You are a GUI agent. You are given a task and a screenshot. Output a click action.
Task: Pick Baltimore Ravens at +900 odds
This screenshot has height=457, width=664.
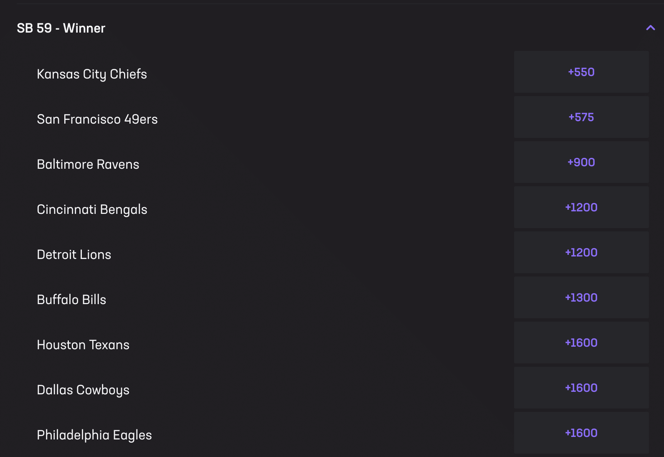click(581, 162)
